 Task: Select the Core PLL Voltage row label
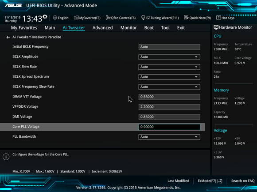(x=26, y=127)
